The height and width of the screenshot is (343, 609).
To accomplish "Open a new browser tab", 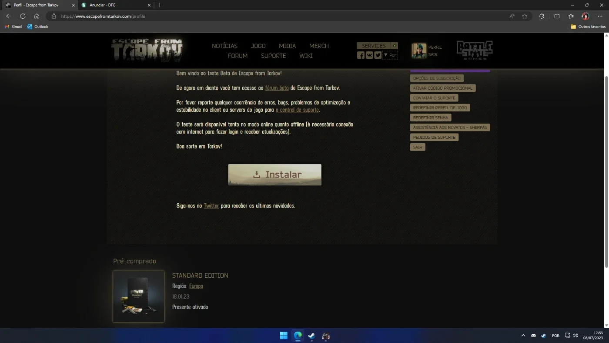I will pos(160,5).
